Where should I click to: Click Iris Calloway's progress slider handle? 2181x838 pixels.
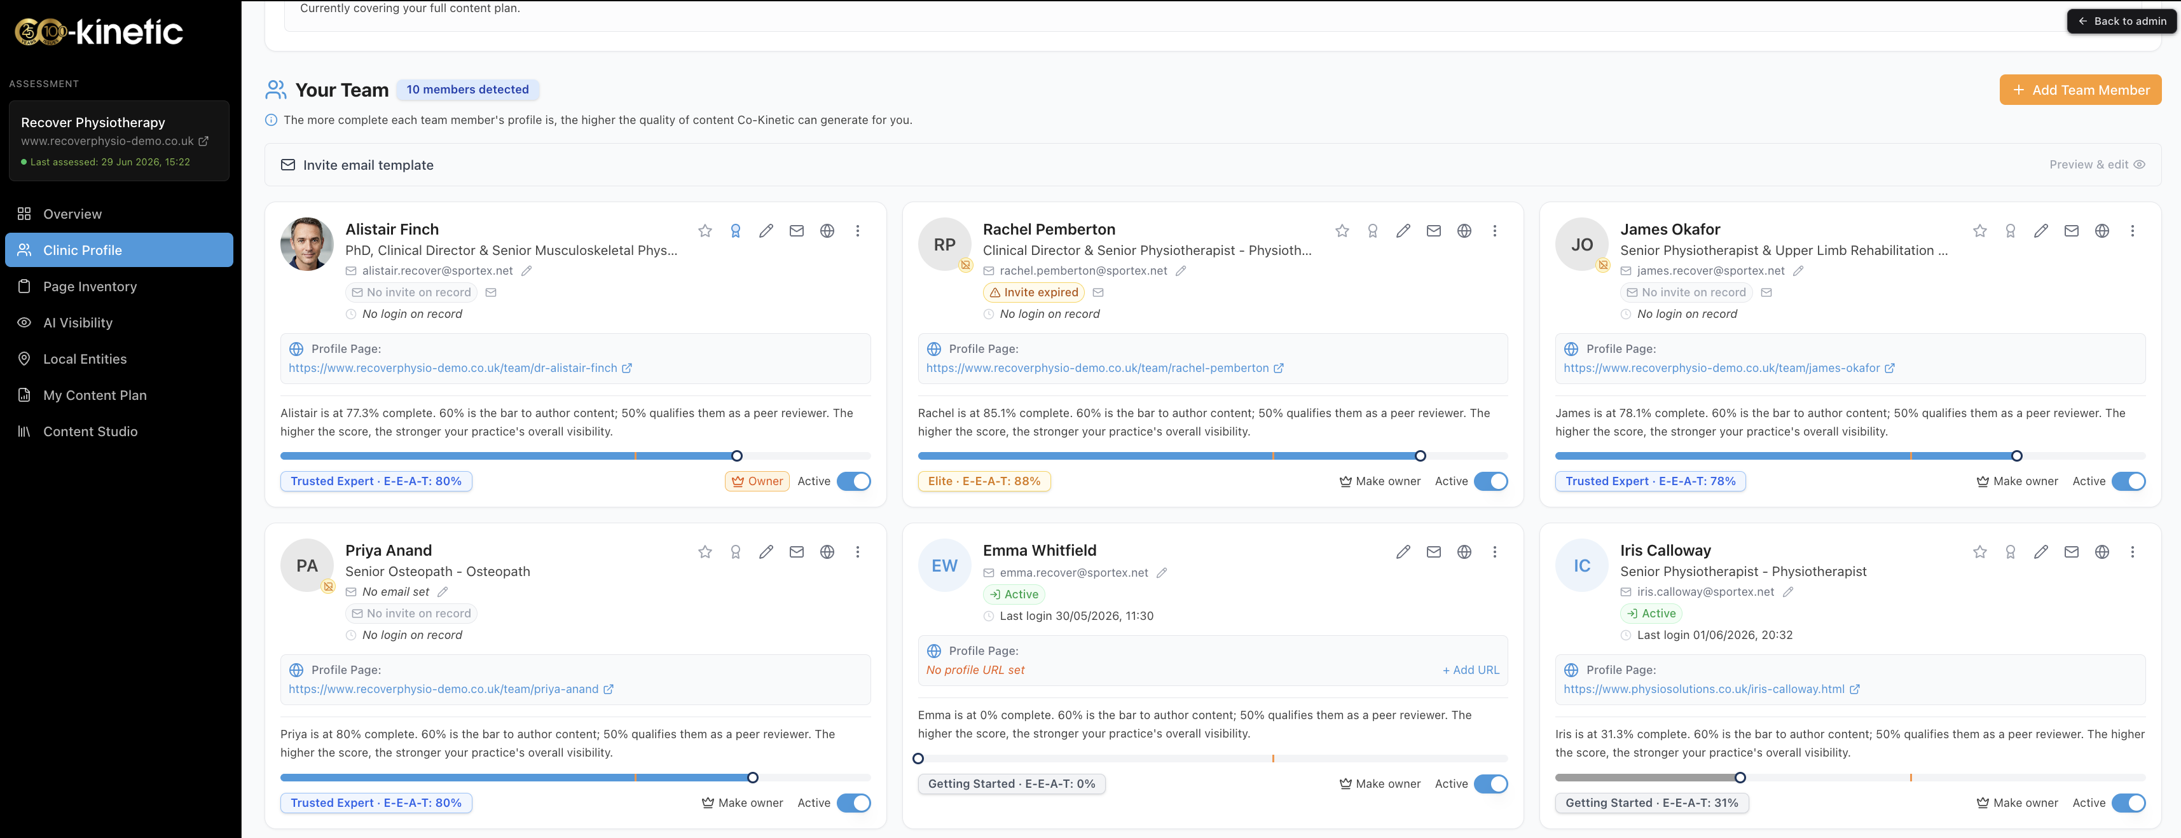click(x=1740, y=778)
